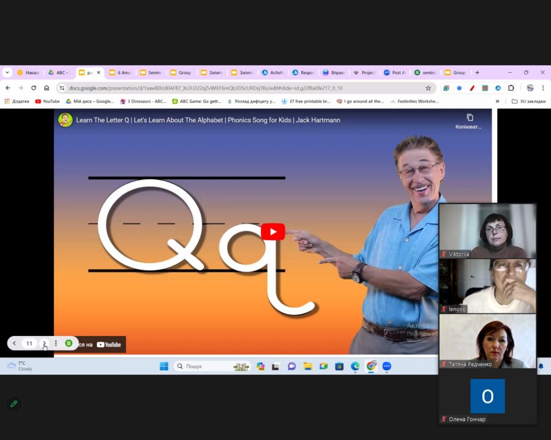Click the Пошук taskbar search box

tap(212, 366)
